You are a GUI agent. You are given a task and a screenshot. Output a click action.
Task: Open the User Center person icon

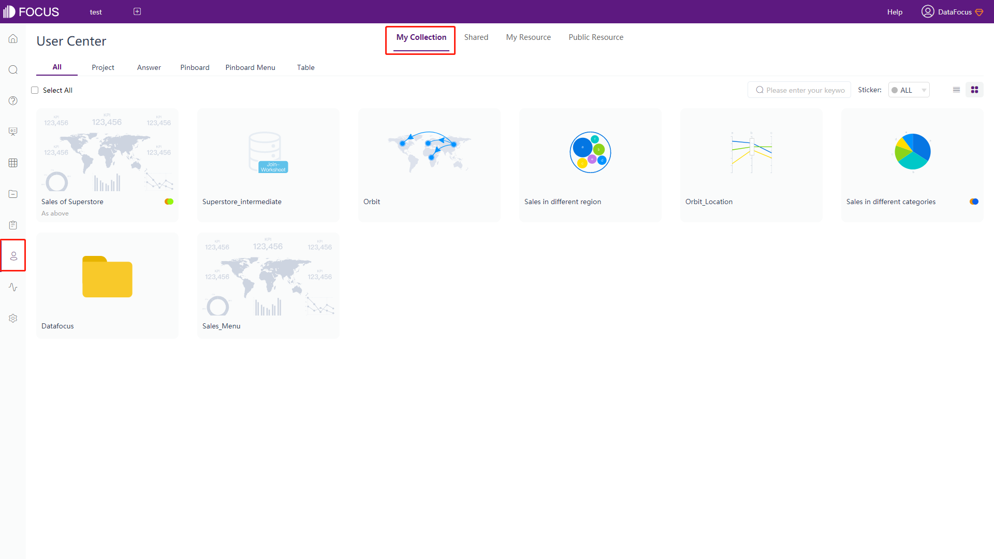pyautogui.click(x=13, y=256)
